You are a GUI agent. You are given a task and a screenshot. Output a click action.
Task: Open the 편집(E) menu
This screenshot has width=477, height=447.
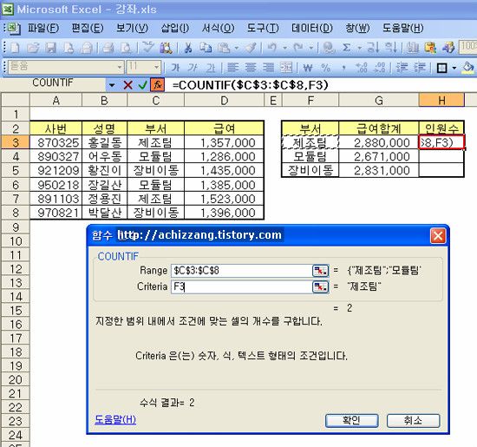tap(88, 28)
